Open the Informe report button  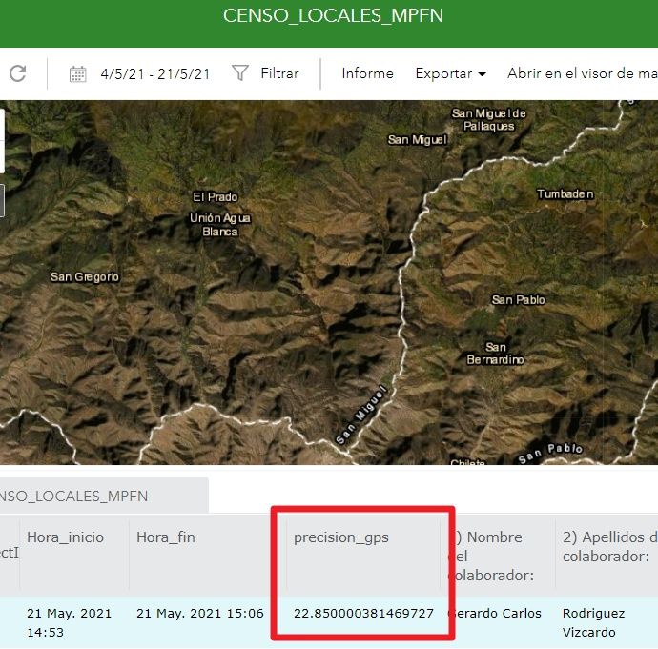[x=367, y=73]
